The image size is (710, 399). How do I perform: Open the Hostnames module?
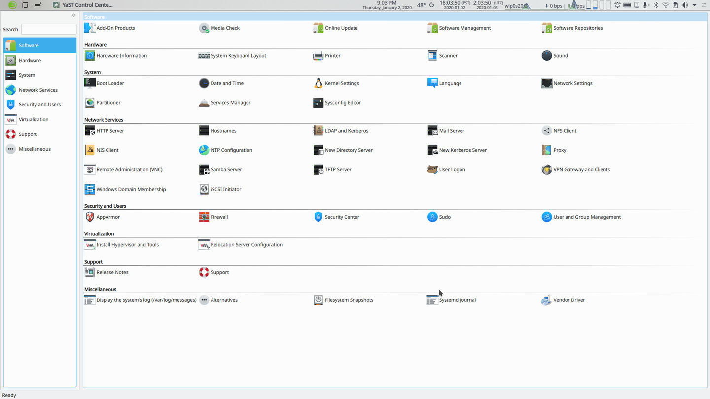coord(217,131)
